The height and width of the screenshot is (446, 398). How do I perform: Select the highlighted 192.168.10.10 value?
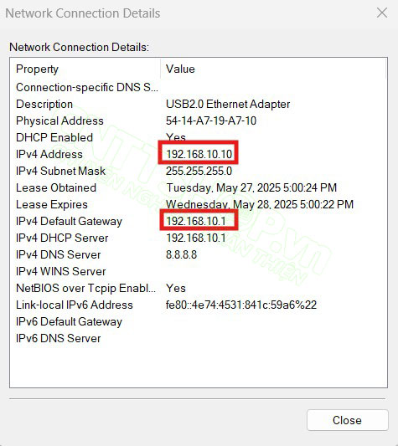(199, 154)
